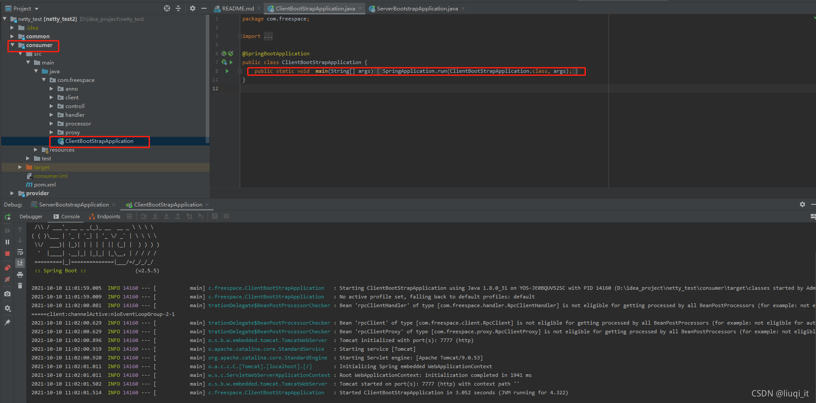Unfold the main method body on line 8
The image size is (816, 403).
click(240, 71)
